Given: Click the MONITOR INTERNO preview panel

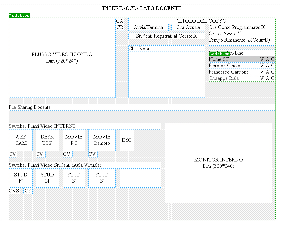Looking at the screenshot, I should click(218, 163).
